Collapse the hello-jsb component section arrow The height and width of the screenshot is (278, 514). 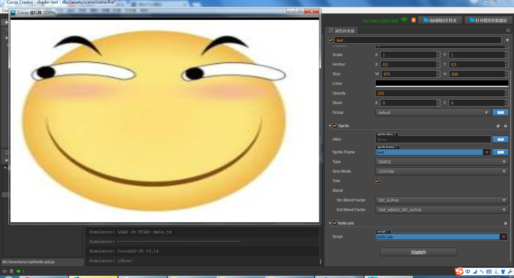click(x=330, y=223)
